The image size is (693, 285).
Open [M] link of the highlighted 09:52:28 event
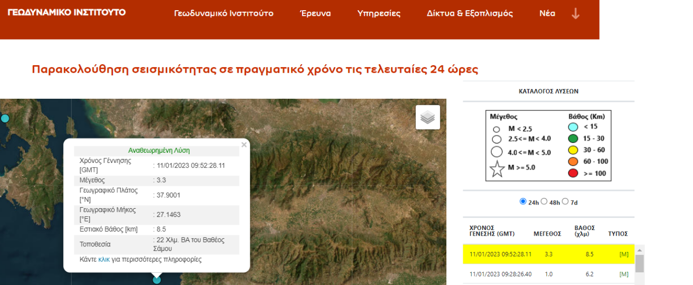pyautogui.click(x=624, y=254)
